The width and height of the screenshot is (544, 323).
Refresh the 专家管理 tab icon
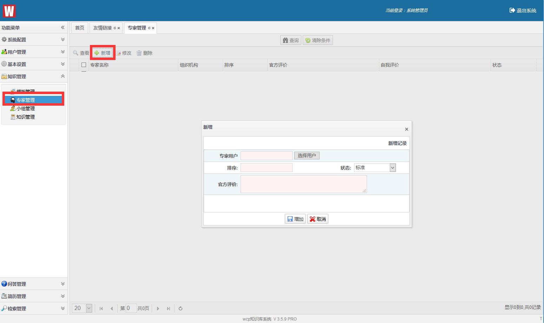point(149,28)
